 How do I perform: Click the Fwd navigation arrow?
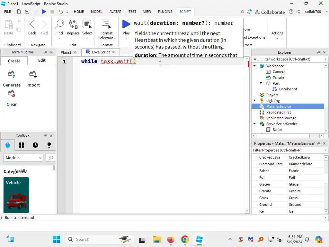[44, 24]
